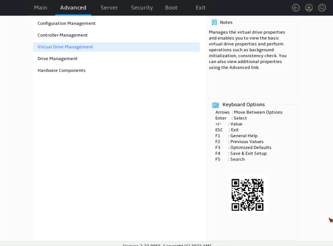Click the Keyboard Options keyboard icon
The width and height of the screenshot is (333, 246).
(x=215, y=105)
